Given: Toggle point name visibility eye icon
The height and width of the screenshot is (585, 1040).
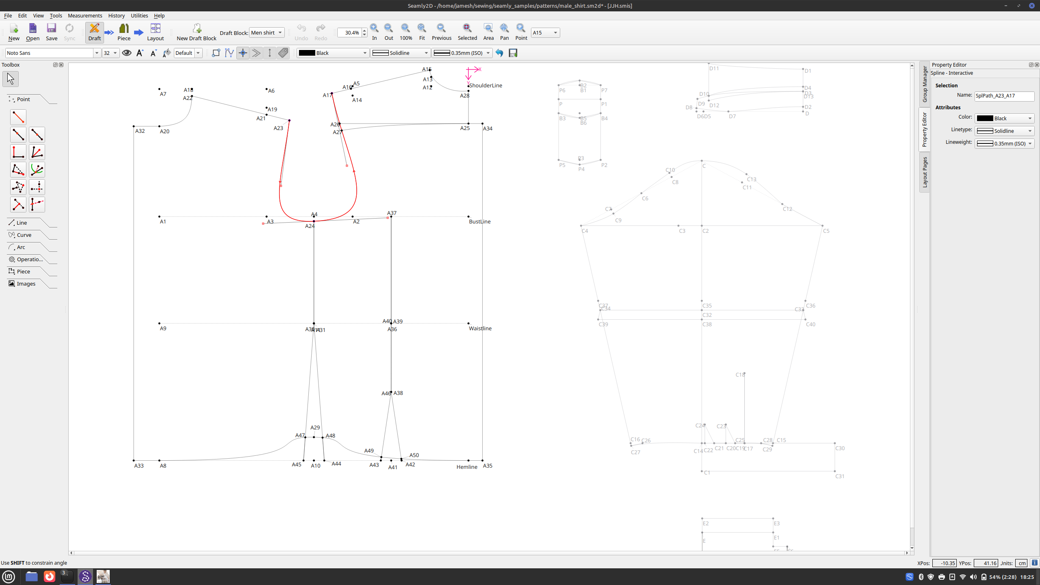Looking at the screenshot, I should click(127, 53).
